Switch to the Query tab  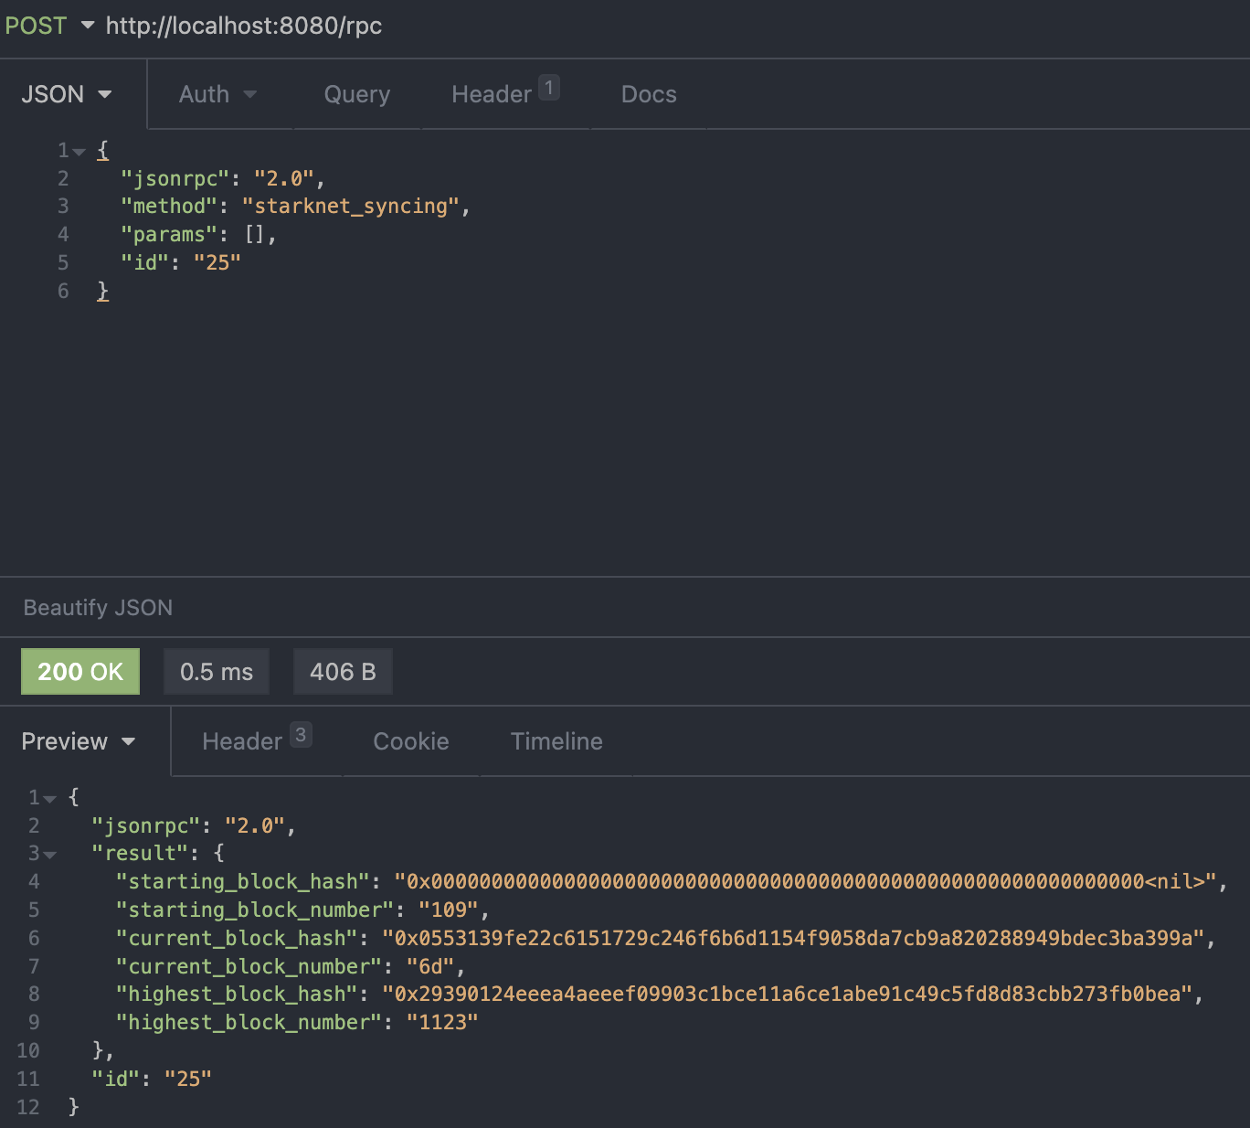point(356,94)
